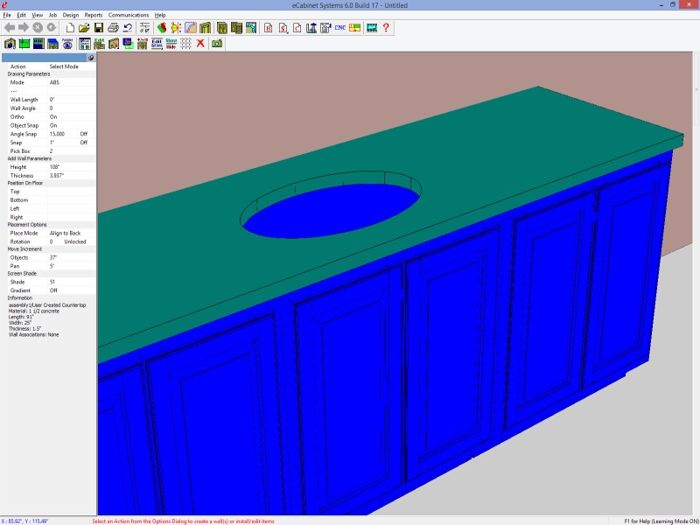Open the Action Select Mode dropdown
The width and height of the screenshot is (700, 525).
tap(64, 66)
